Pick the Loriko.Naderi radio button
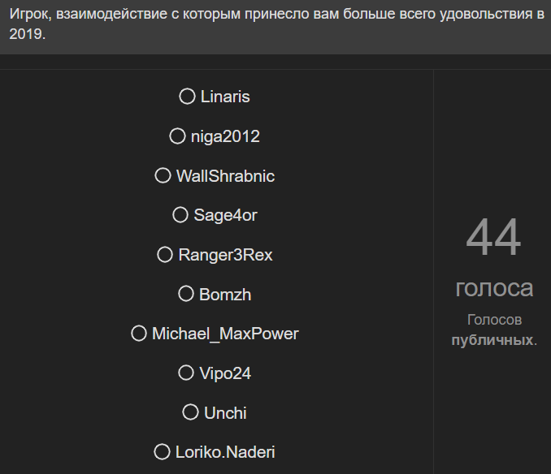The width and height of the screenshot is (551, 474). pos(162,452)
